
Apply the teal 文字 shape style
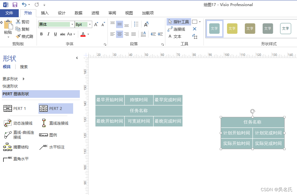click(214, 28)
